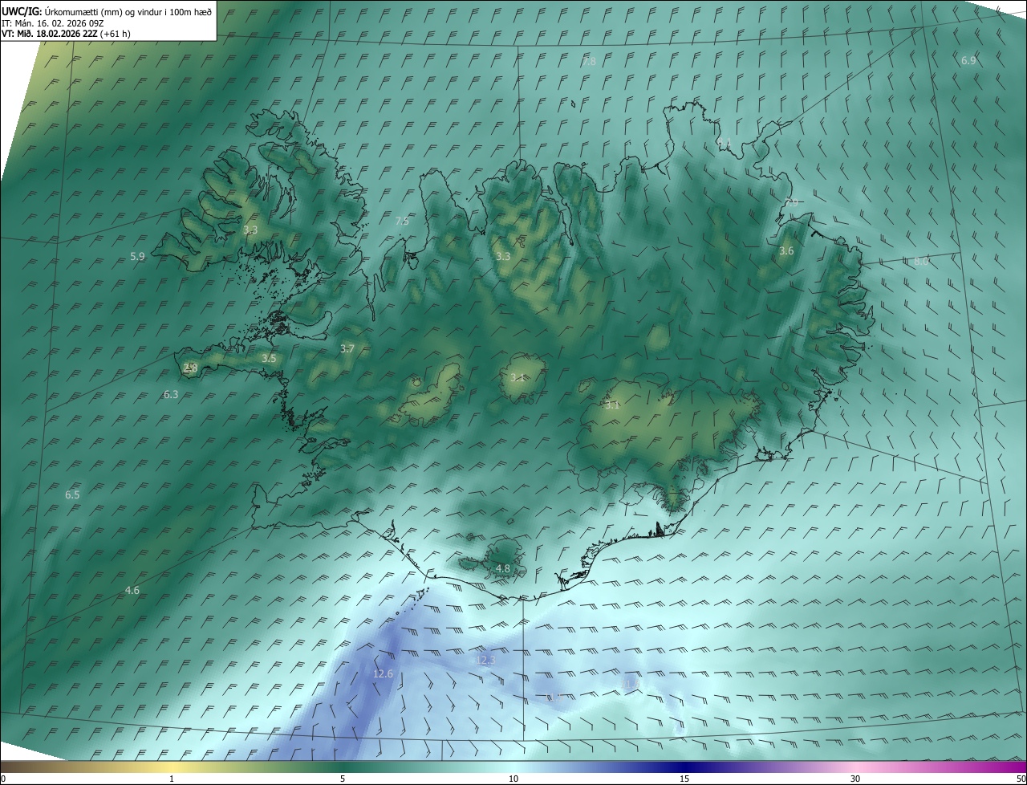Select the "IT: Mán. 16. 02. 2026 09Z" line

click(53, 23)
